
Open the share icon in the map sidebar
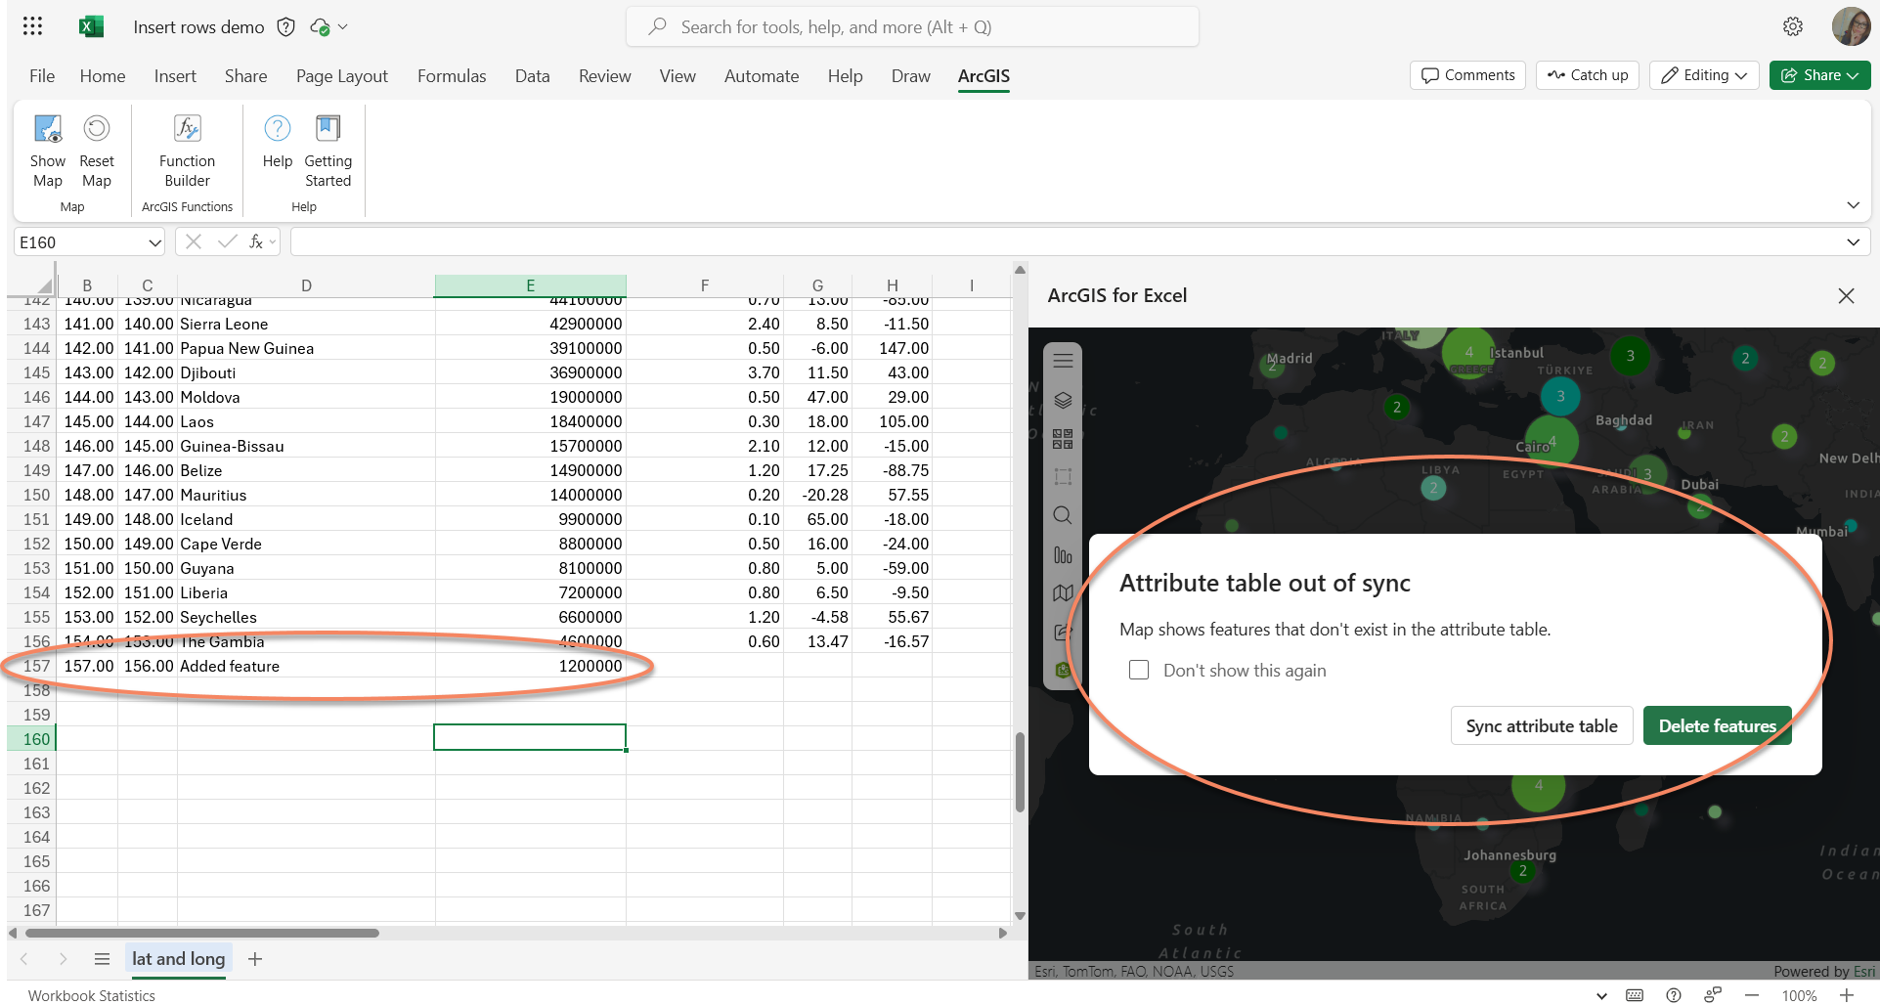pyautogui.click(x=1063, y=631)
